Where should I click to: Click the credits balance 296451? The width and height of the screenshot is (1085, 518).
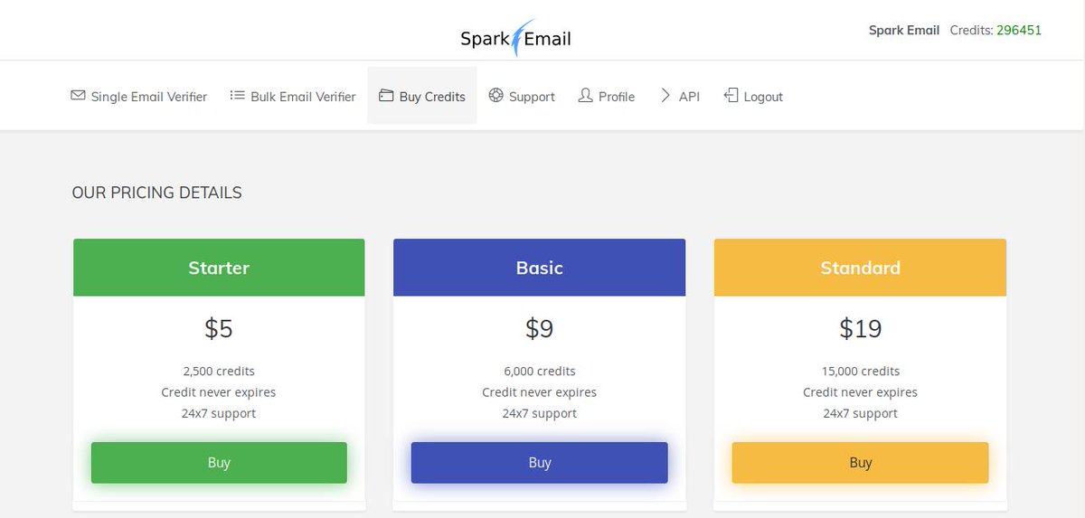click(1019, 30)
